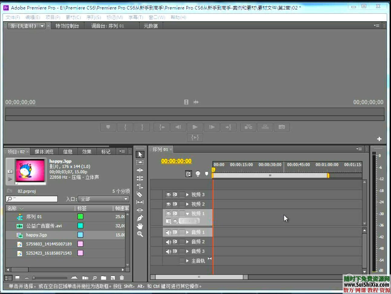Click the trash icon to clear selection

(122, 277)
